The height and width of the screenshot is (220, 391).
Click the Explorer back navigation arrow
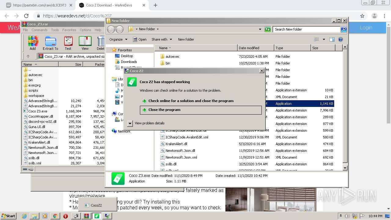point(111,29)
